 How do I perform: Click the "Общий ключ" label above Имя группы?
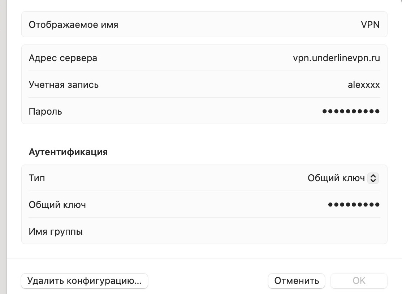[57, 205]
